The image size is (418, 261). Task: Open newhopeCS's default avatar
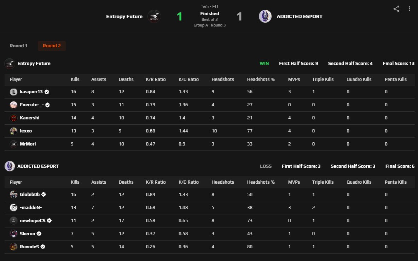[x=13, y=220]
